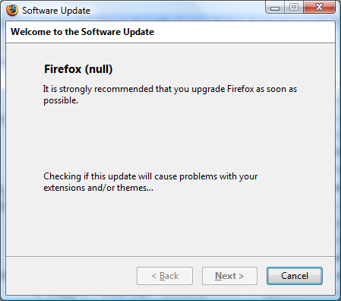Click the 'Firefox (null)' heading
341x301 pixels.
[x=78, y=69]
